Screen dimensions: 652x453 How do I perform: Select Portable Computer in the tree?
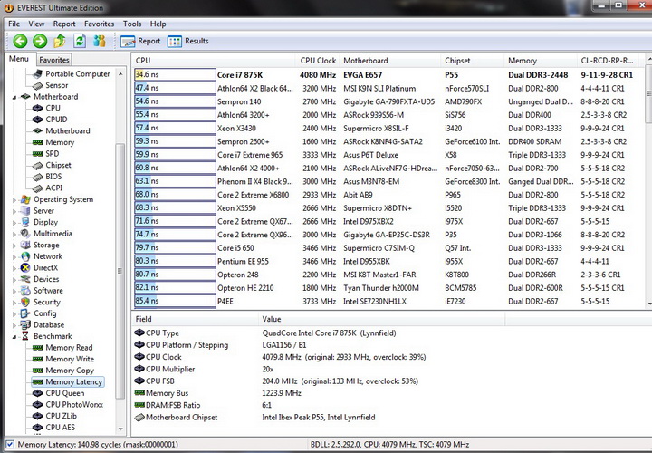coord(77,73)
